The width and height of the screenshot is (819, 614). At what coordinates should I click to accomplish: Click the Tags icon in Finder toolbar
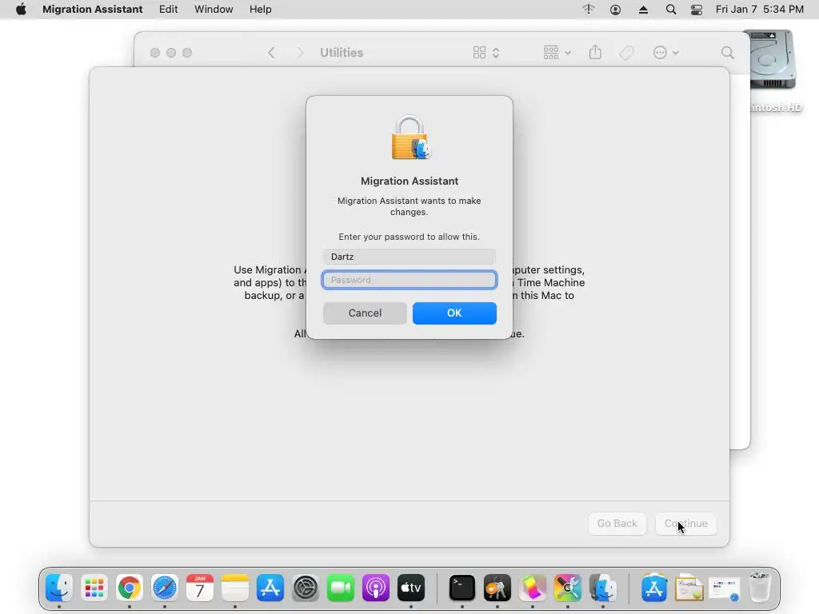[627, 53]
